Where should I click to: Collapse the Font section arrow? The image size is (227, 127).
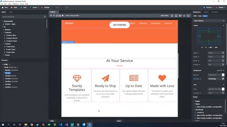[x=223, y=85]
